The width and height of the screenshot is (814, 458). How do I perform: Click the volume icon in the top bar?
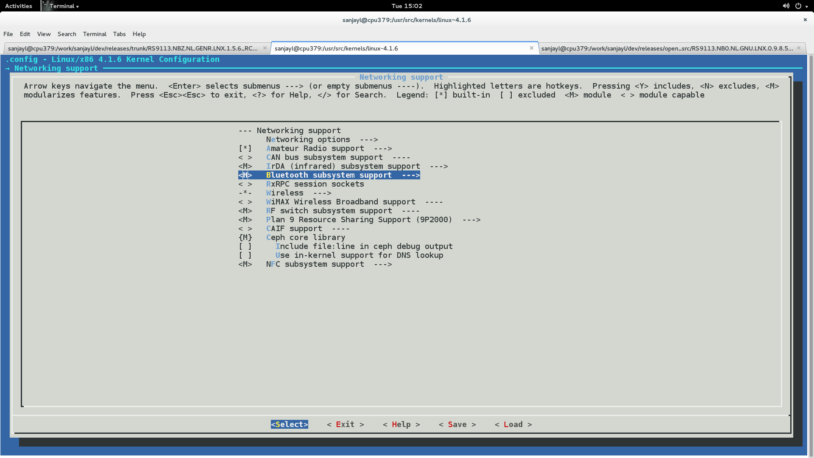[786, 6]
